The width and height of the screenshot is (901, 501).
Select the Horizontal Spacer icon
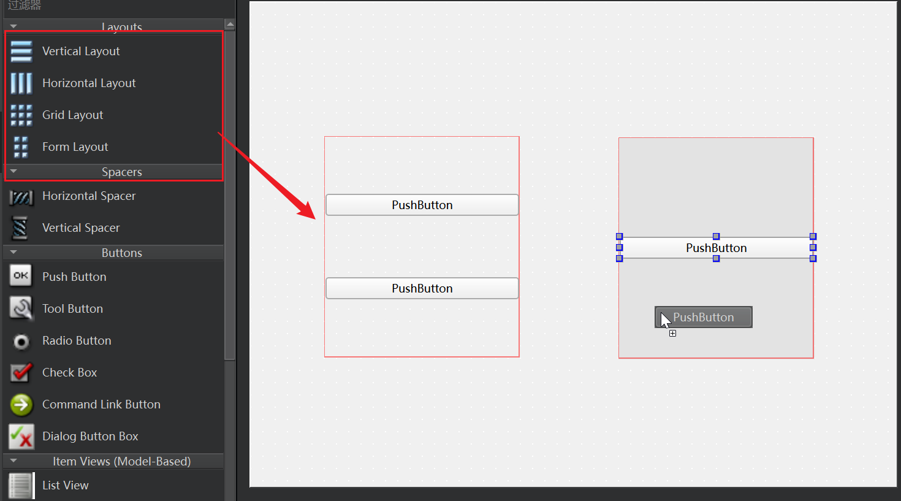21,197
